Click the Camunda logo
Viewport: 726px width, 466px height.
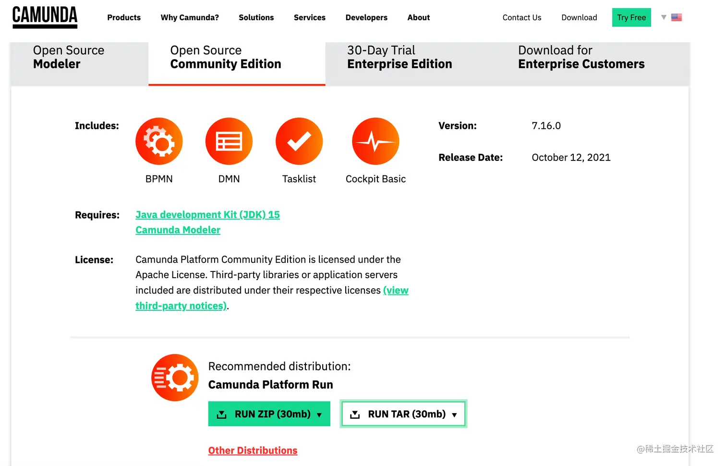[45, 17]
